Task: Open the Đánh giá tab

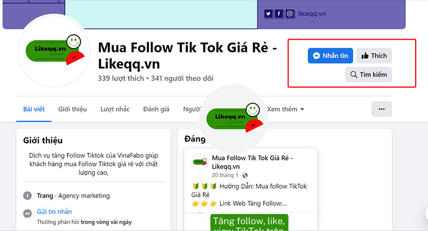Action: point(156,109)
